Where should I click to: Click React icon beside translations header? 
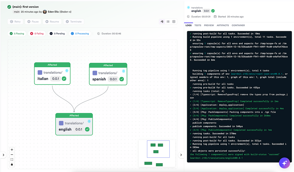click(188, 7)
